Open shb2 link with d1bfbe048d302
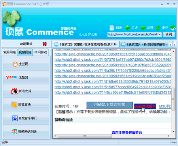 (x=113, y=82)
